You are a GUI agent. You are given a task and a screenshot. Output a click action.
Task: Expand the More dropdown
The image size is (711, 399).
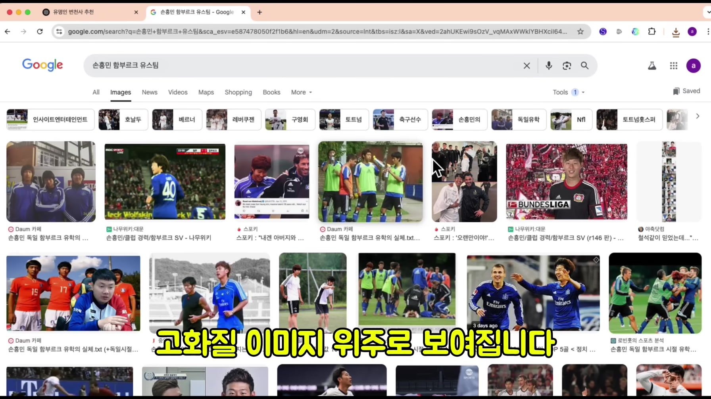(x=302, y=92)
